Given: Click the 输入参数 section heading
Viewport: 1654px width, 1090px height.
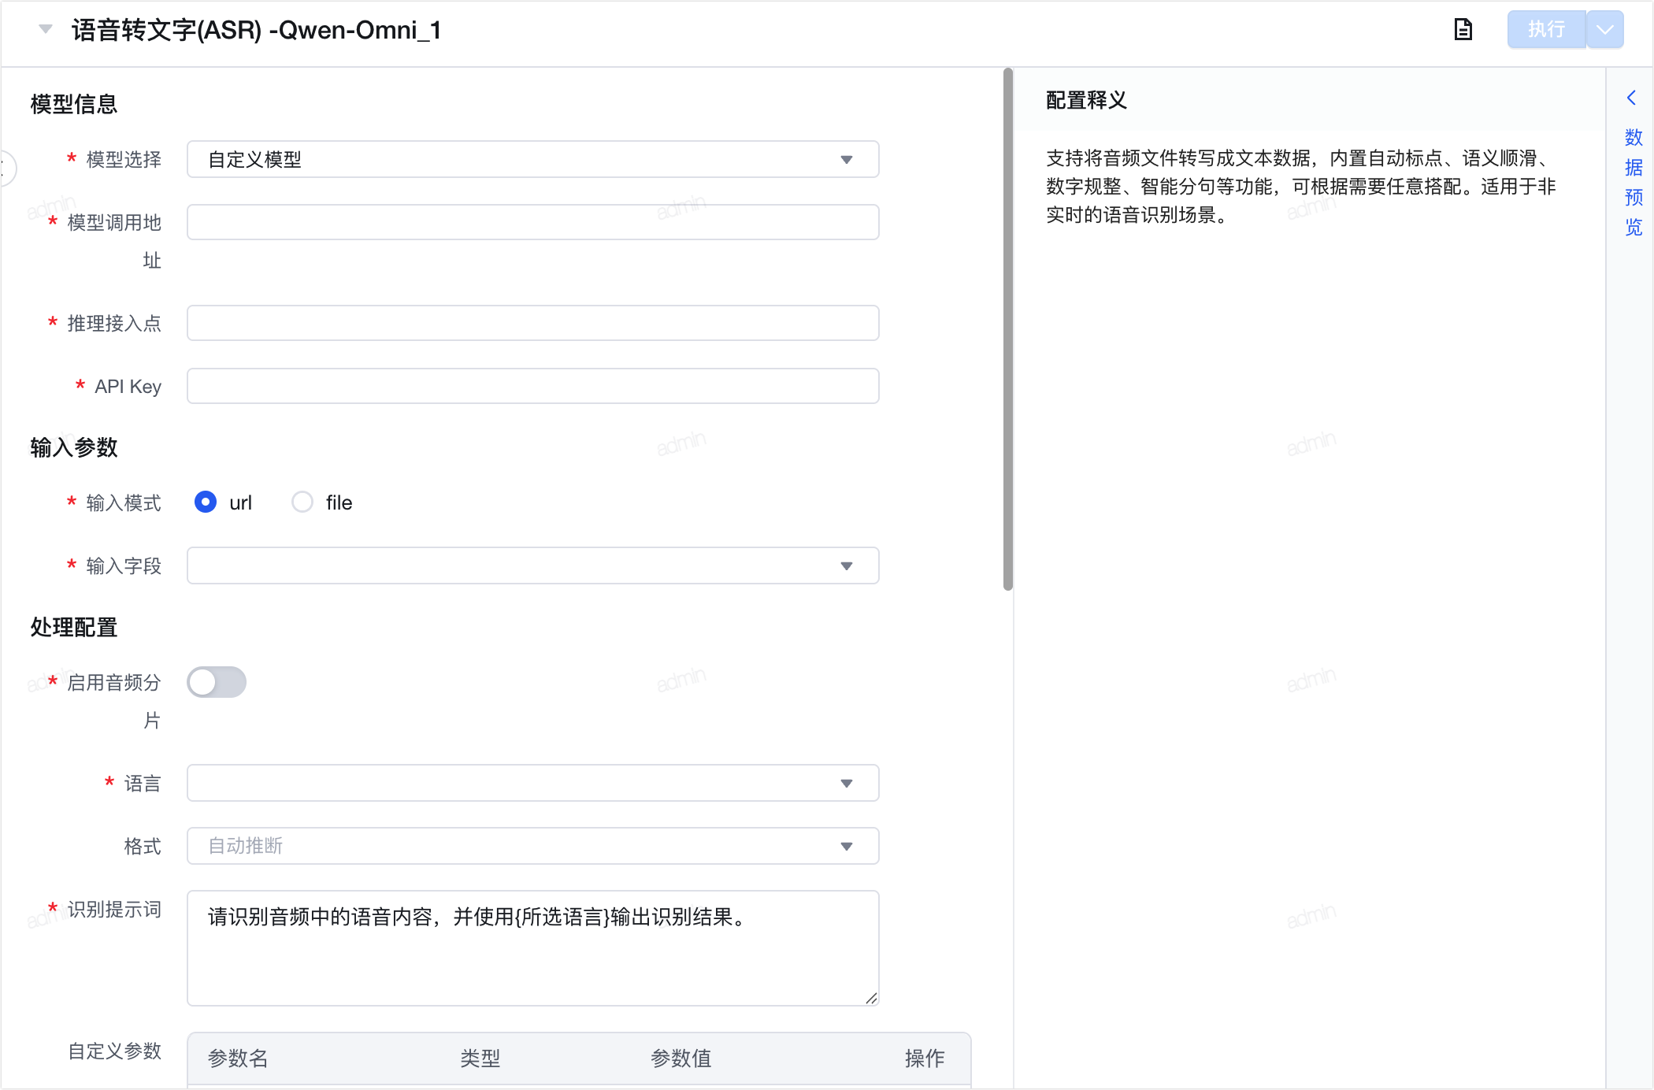Looking at the screenshot, I should (x=74, y=447).
